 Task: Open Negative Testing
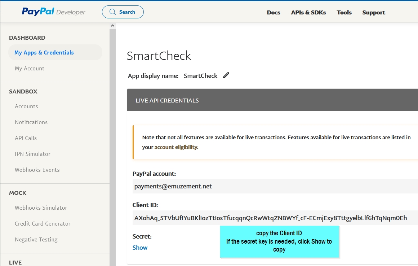point(36,240)
